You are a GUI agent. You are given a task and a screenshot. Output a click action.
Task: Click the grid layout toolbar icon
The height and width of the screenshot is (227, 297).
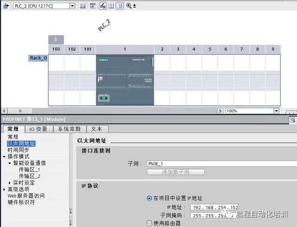111,6
